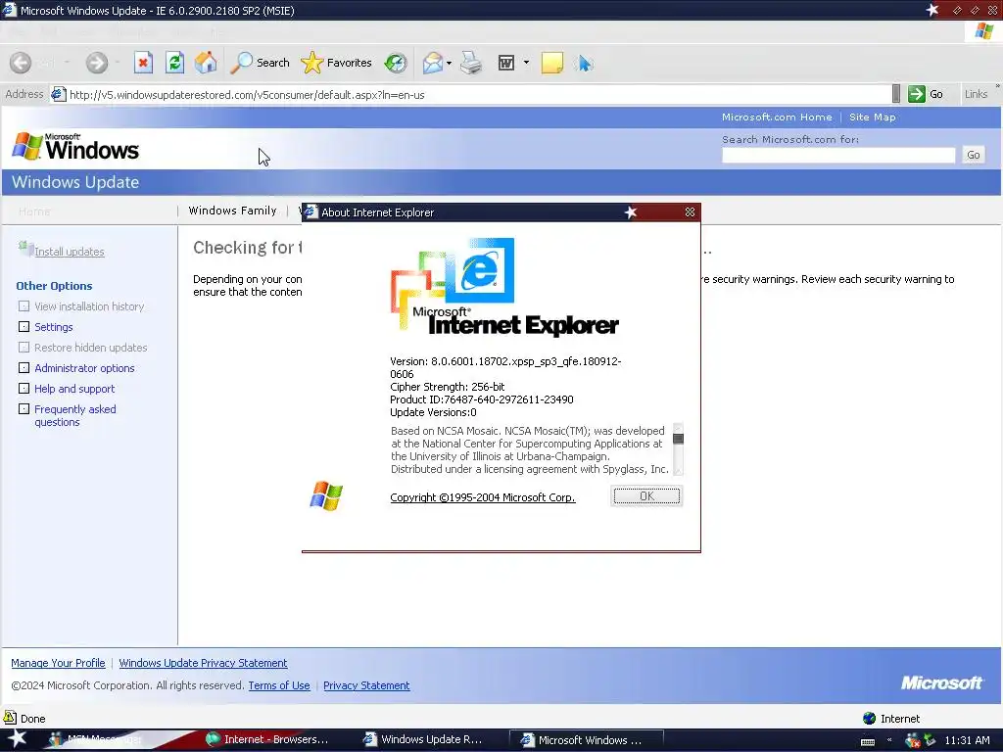Click the Forward arrow toolbar icon
Screen dimensions: 1003x752
tap(97, 63)
